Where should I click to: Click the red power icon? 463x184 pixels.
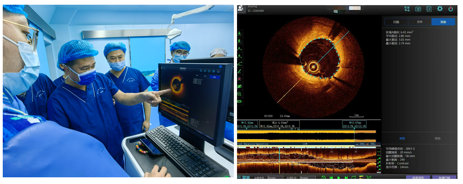[451, 9]
